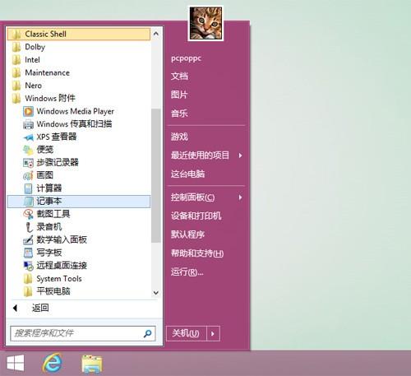The width and height of the screenshot is (411, 376).
Task: Select the 最近使用的项目 label
Action: coord(200,156)
